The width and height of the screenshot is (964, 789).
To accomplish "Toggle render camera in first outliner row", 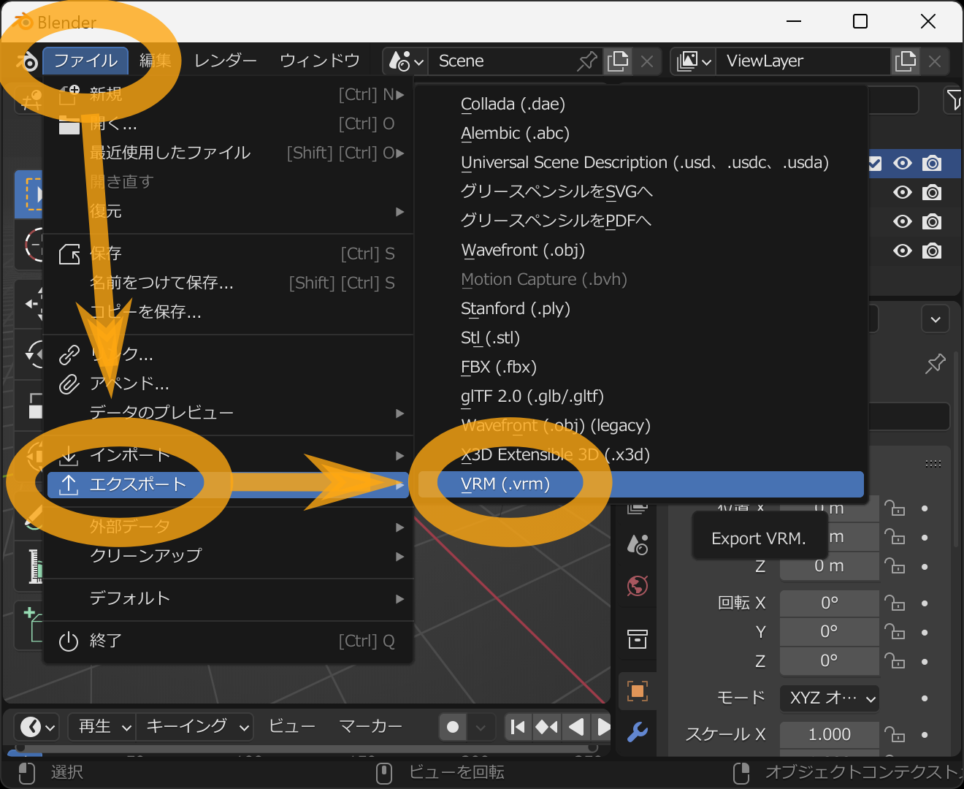I will tap(932, 163).
